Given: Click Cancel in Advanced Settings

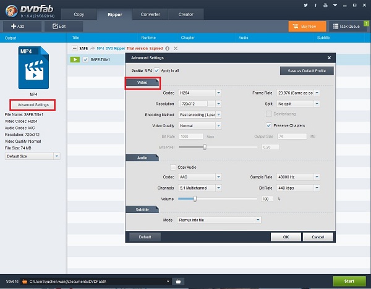Looking at the screenshot, I should [x=318, y=237].
